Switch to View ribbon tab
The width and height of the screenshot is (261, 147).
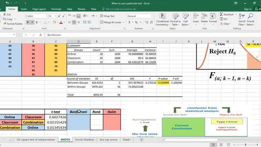point(94,9)
